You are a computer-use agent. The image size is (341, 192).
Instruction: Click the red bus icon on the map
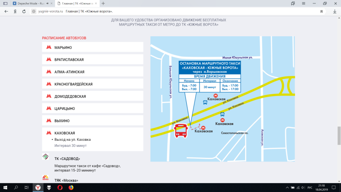[x=181, y=131]
